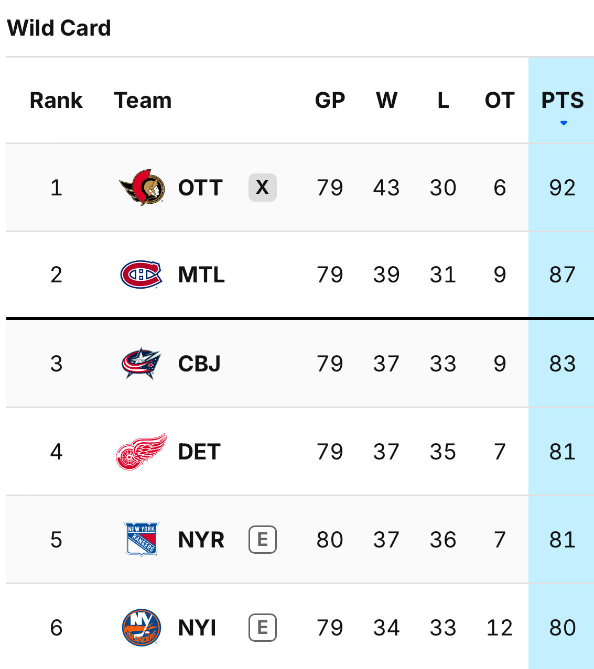Click the Detroit Red Wings logo
This screenshot has height=669, width=594.
[x=142, y=452]
